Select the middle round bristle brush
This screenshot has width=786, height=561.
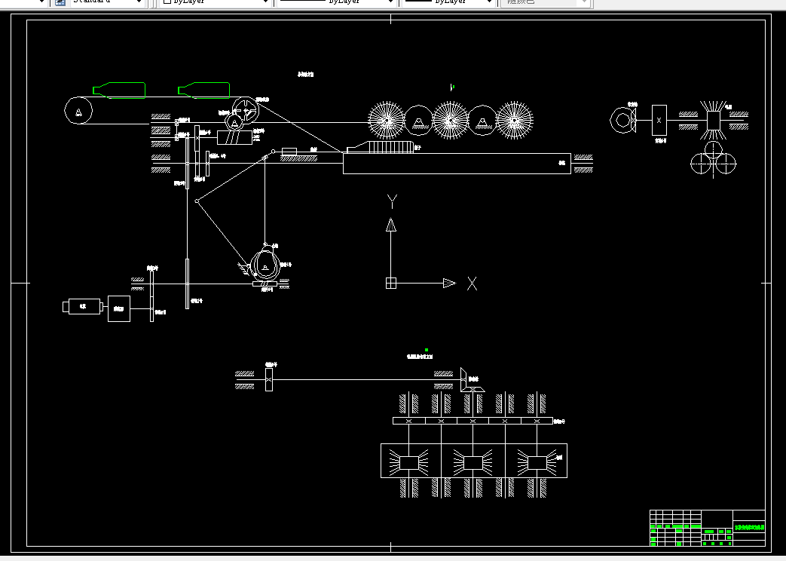[x=450, y=121]
